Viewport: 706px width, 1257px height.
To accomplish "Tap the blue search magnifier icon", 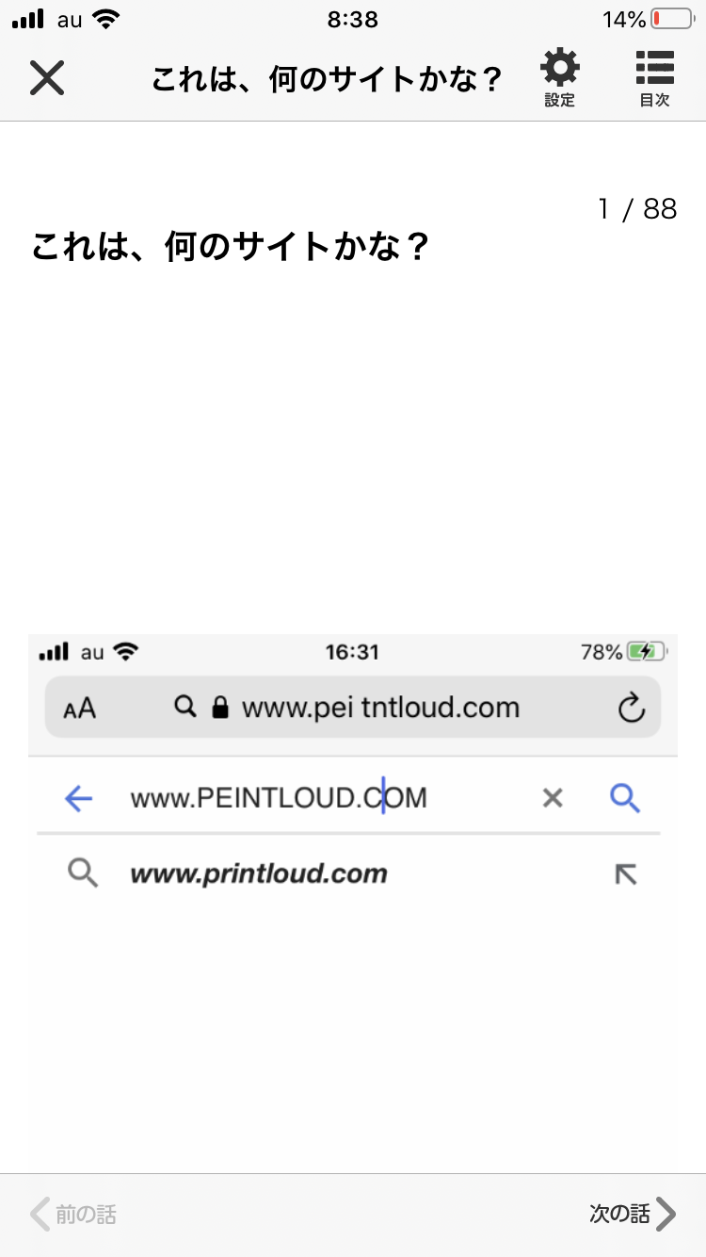I will tap(625, 799).
